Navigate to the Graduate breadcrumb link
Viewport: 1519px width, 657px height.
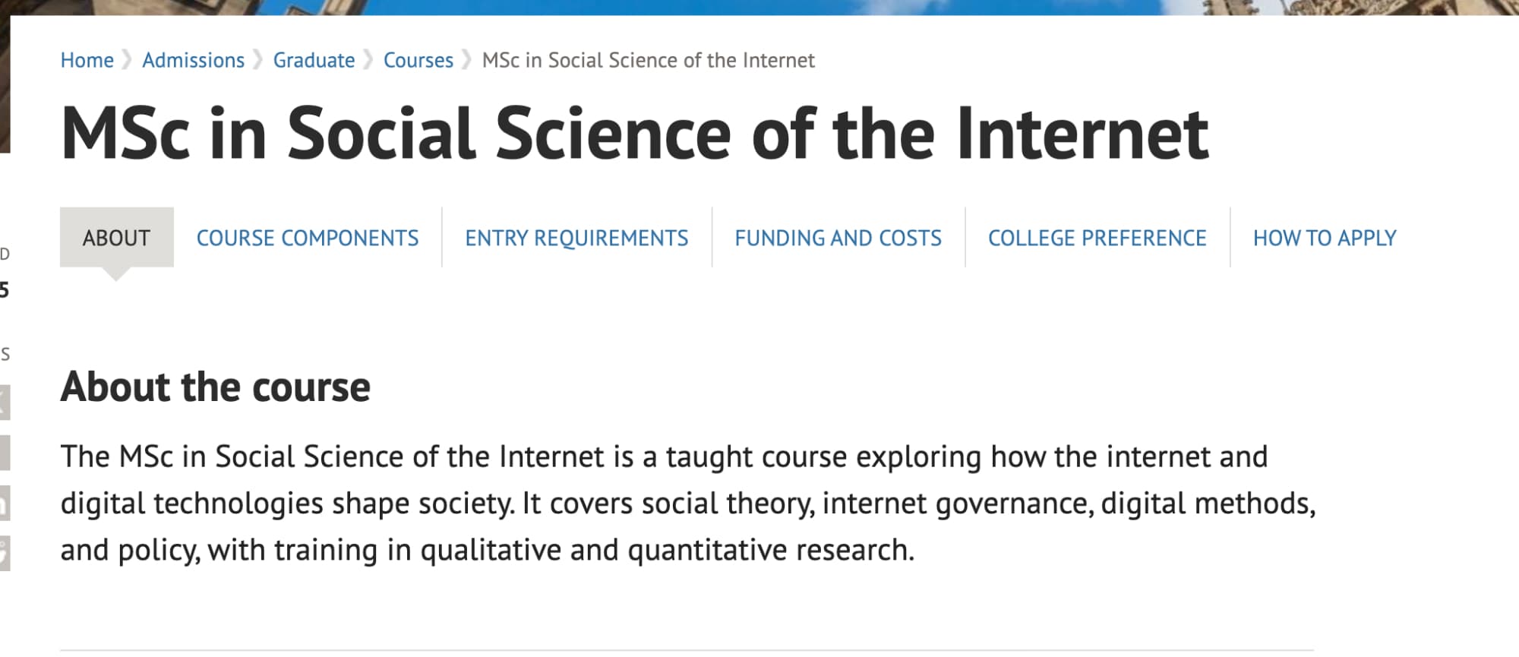point(314,60)
